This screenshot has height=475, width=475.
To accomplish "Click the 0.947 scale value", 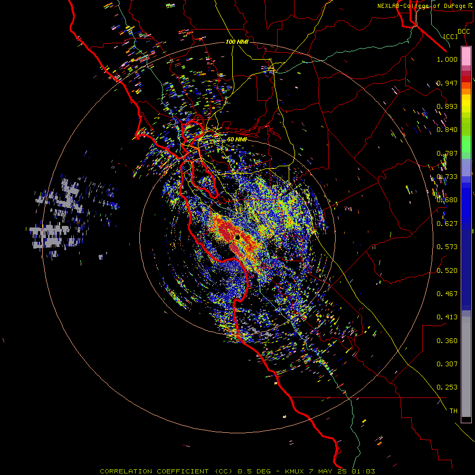I will pos(447,83).
